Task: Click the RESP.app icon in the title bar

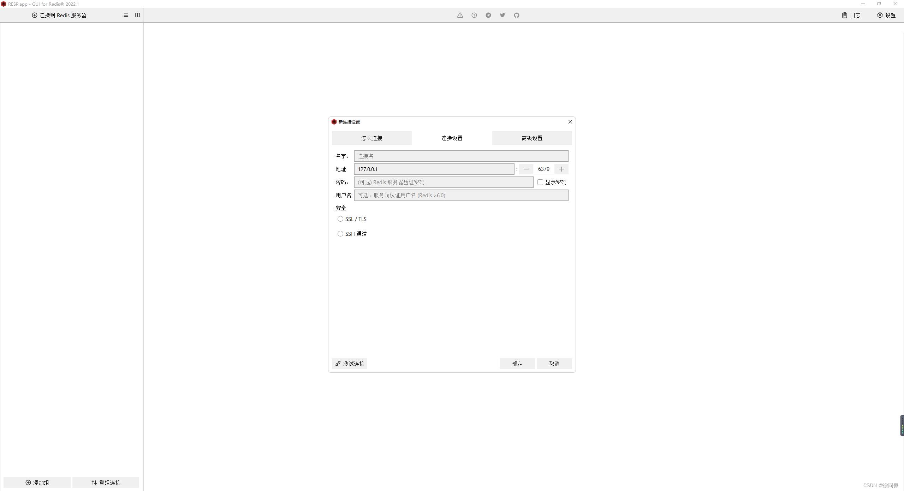Action: [4, 4]
